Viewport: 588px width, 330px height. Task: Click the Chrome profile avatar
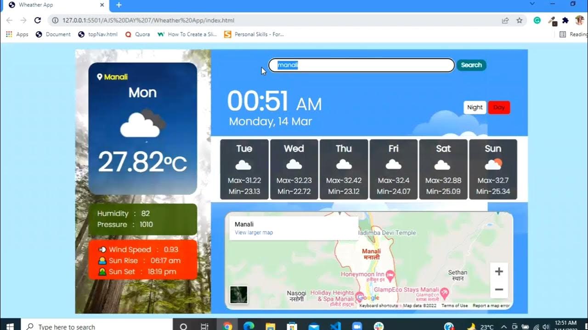(579, 20)
